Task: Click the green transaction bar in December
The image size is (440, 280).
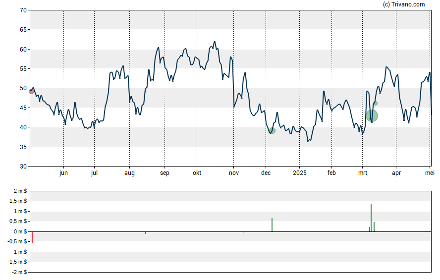Action: click(x=272, y=224)
